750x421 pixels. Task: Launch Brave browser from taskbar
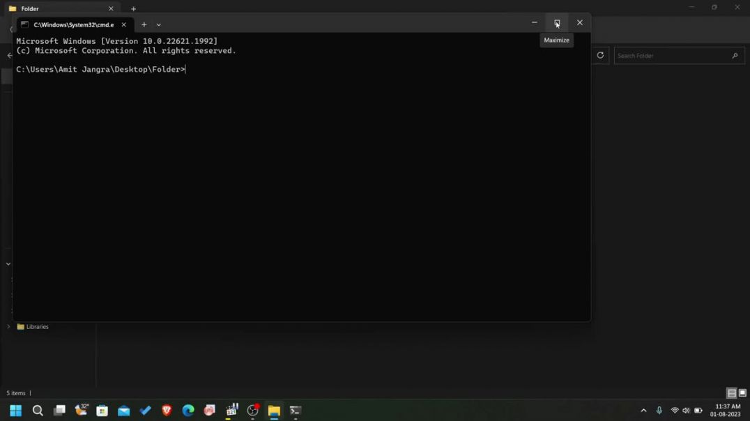click(167, 411)
